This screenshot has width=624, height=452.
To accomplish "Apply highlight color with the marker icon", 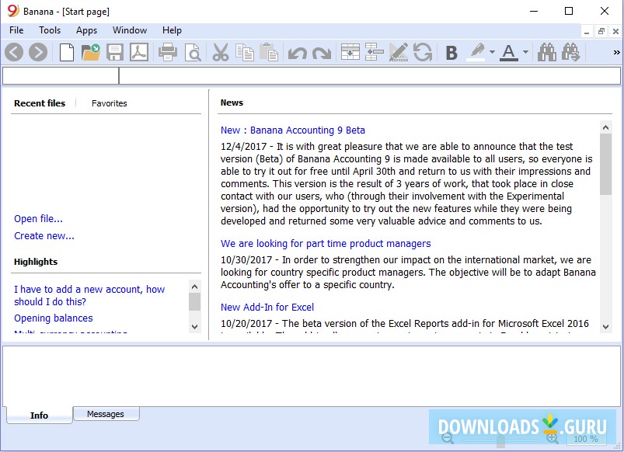I will coord(476,52).
